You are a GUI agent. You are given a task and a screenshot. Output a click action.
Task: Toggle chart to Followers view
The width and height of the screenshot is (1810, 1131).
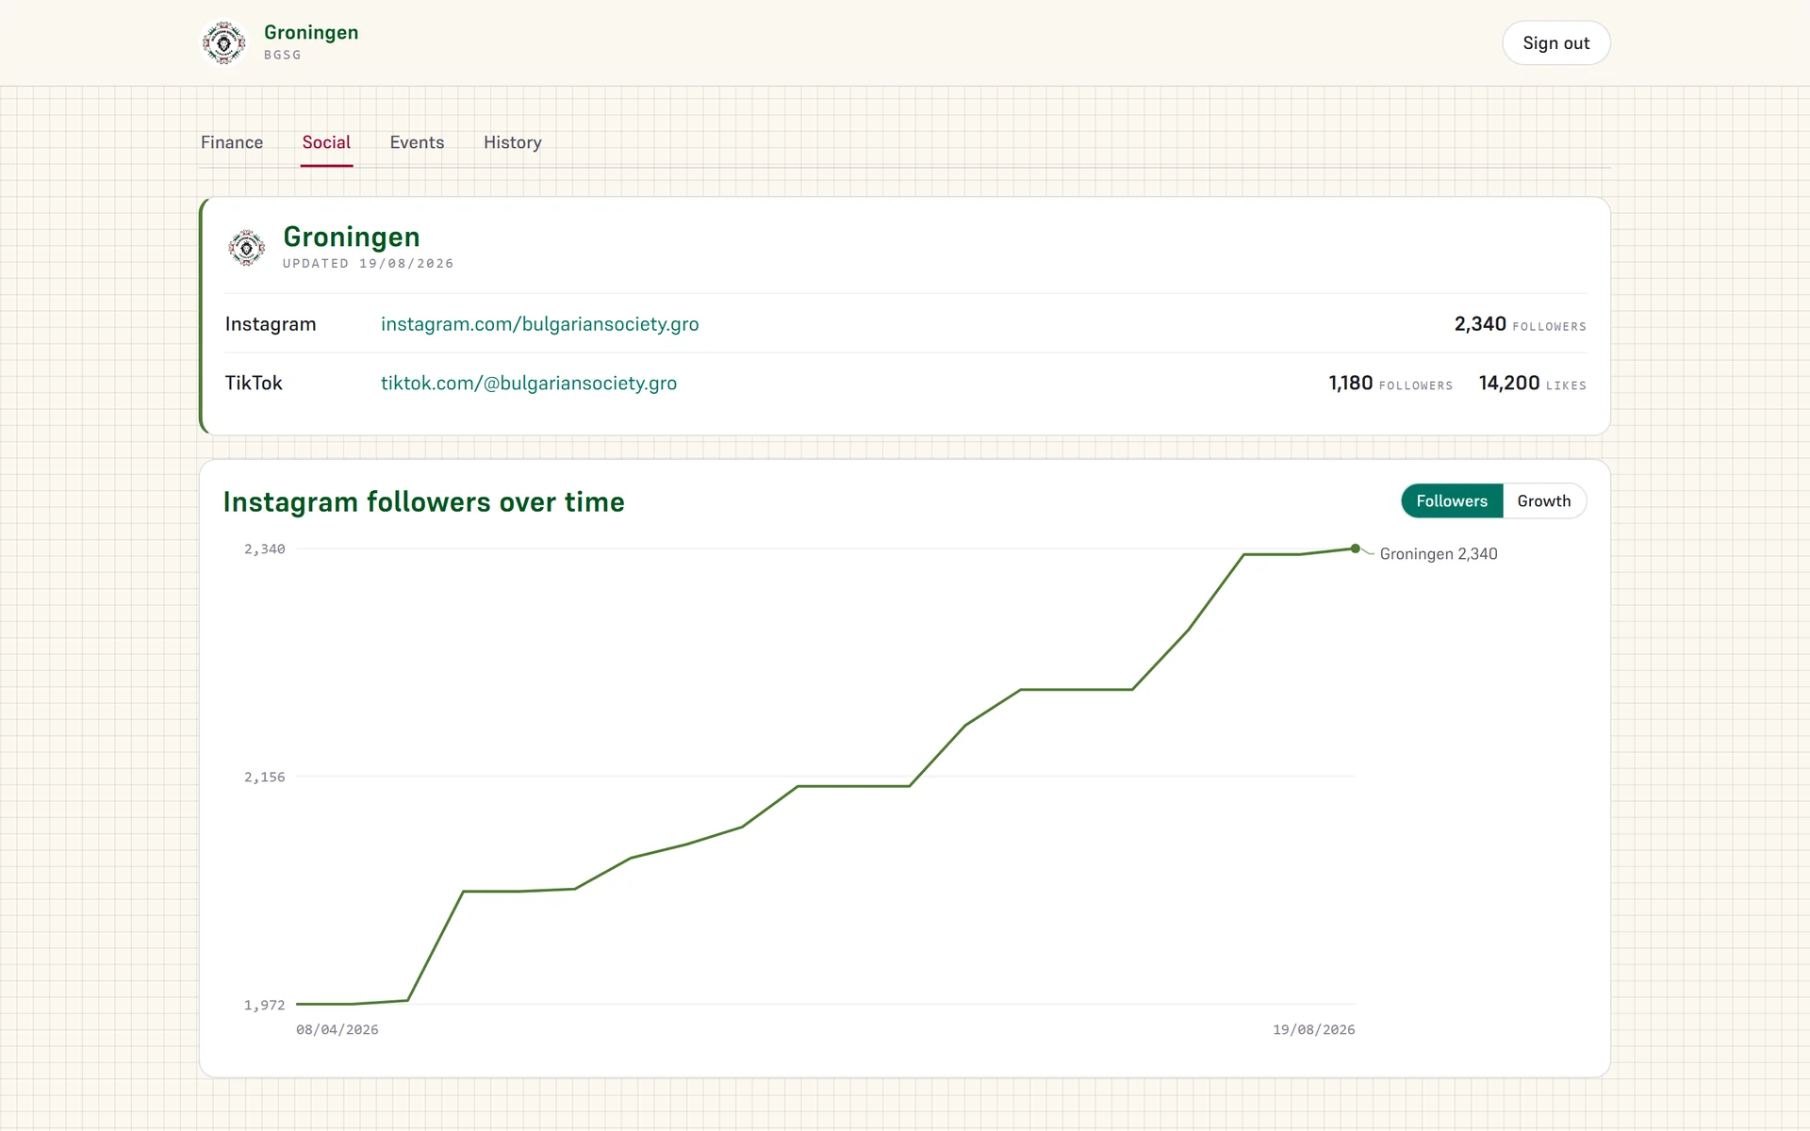pyautogui.click(x=1452, y=501)
